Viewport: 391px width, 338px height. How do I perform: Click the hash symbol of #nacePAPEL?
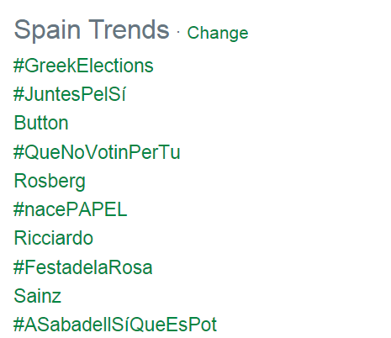[x=18, y=210]
